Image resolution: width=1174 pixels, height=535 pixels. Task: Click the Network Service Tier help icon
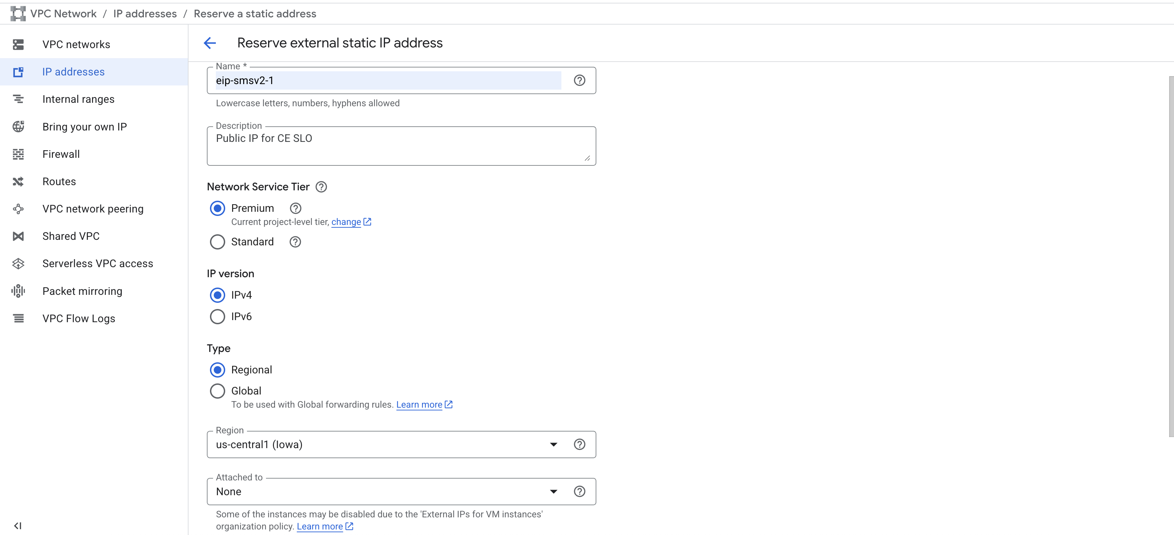coord(321,187)
